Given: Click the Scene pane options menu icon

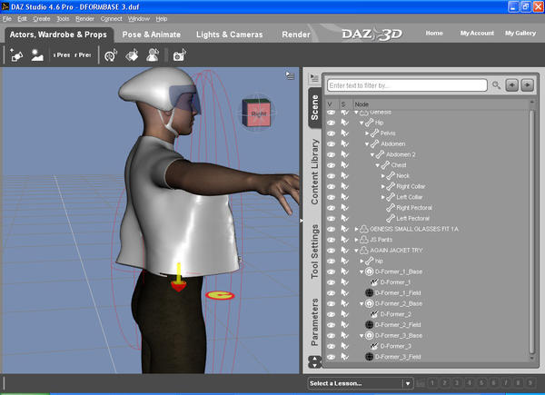Looking at the screenshot, I should point(314,78).
